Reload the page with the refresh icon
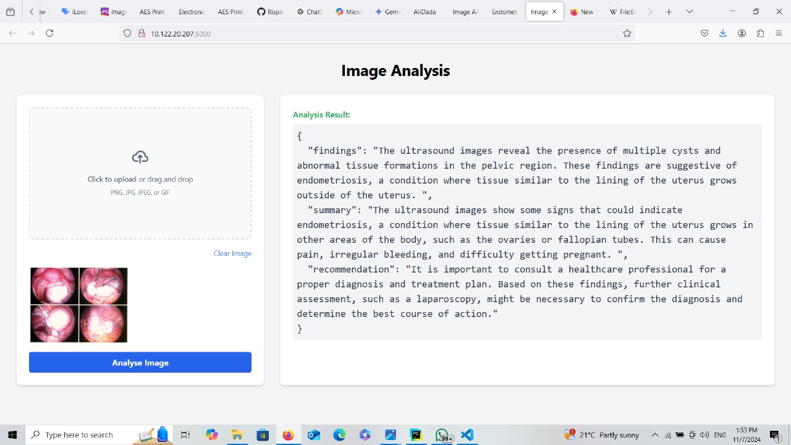 49,33
